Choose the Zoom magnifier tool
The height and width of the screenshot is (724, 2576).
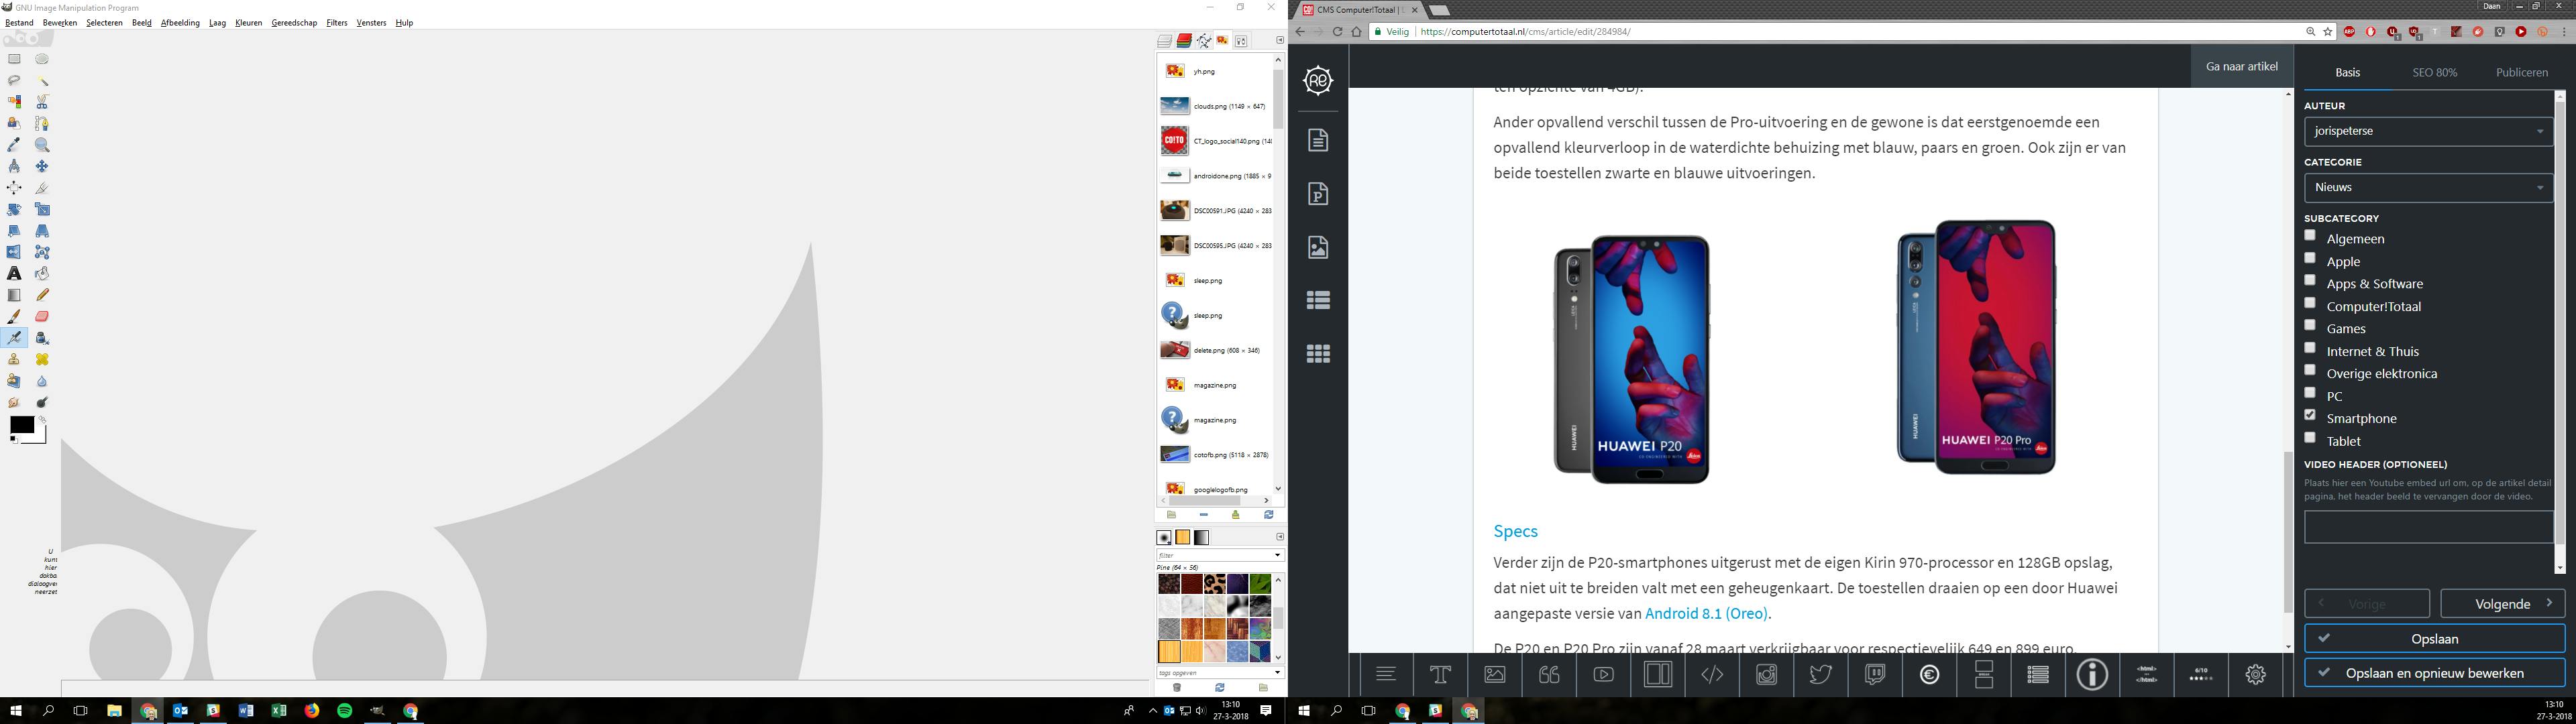(42, 145)
